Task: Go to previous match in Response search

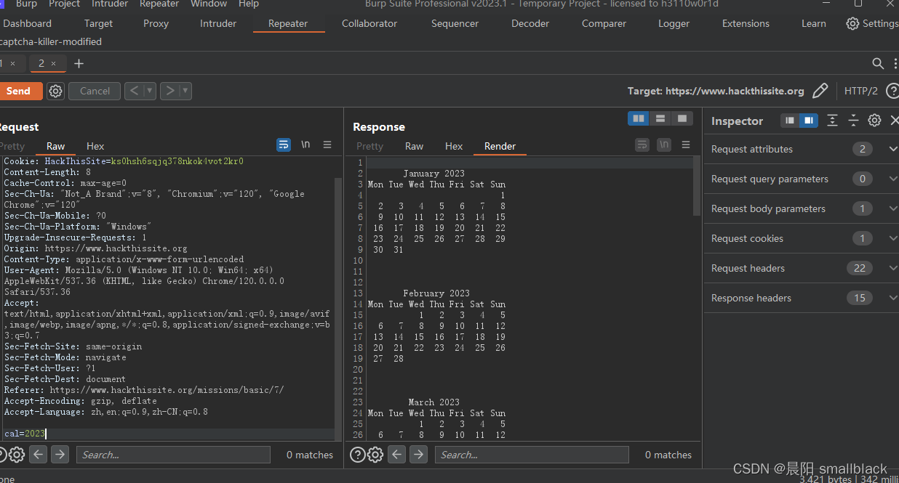Action: (397, 455)
